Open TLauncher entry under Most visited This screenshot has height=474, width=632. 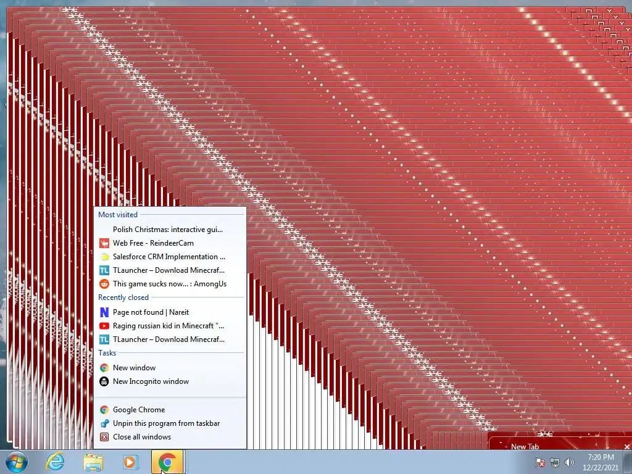(x=170, y=270)
